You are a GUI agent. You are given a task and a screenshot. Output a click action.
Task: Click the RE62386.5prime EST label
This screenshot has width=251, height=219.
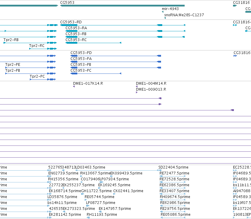pos(175,185)
